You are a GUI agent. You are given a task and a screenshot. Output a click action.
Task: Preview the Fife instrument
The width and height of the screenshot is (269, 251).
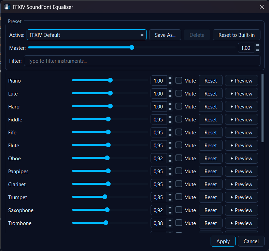coord(241,132)
